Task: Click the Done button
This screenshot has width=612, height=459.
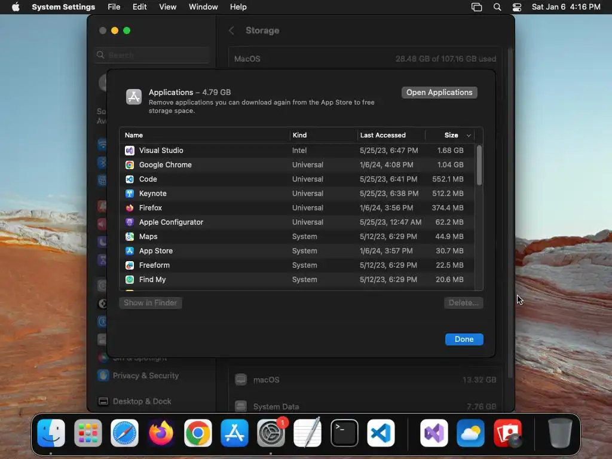Action: coord(464,339)
